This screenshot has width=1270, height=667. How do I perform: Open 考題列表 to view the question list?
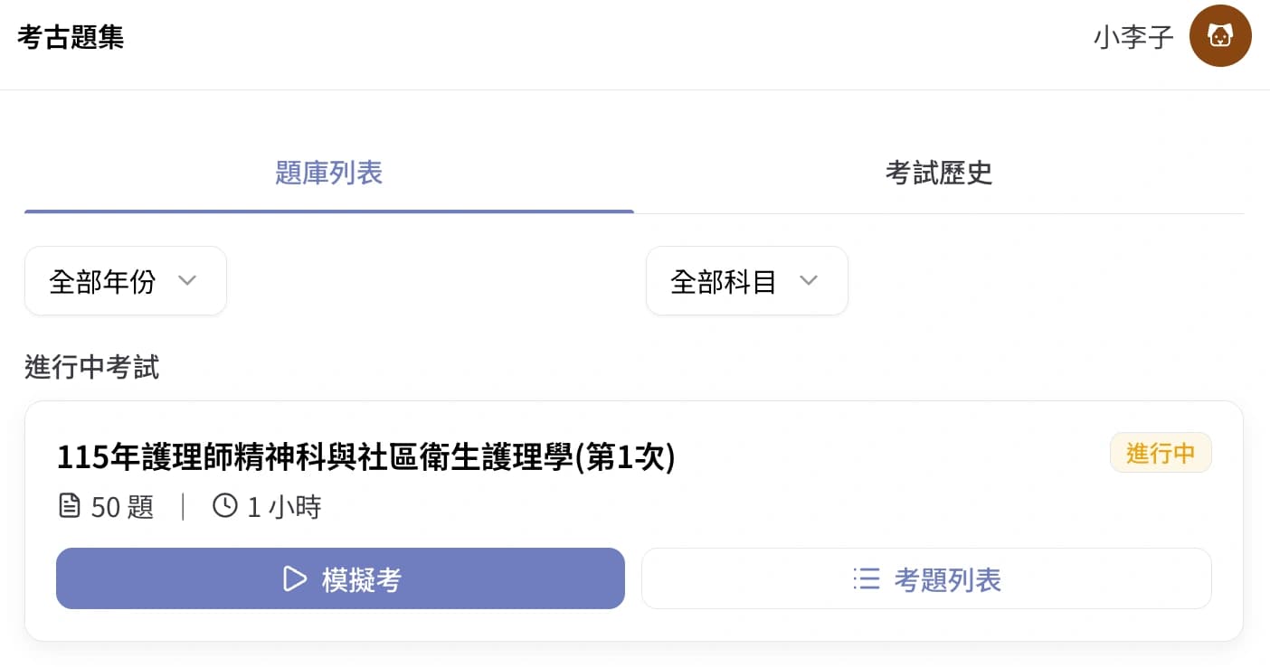pos(926,579)
